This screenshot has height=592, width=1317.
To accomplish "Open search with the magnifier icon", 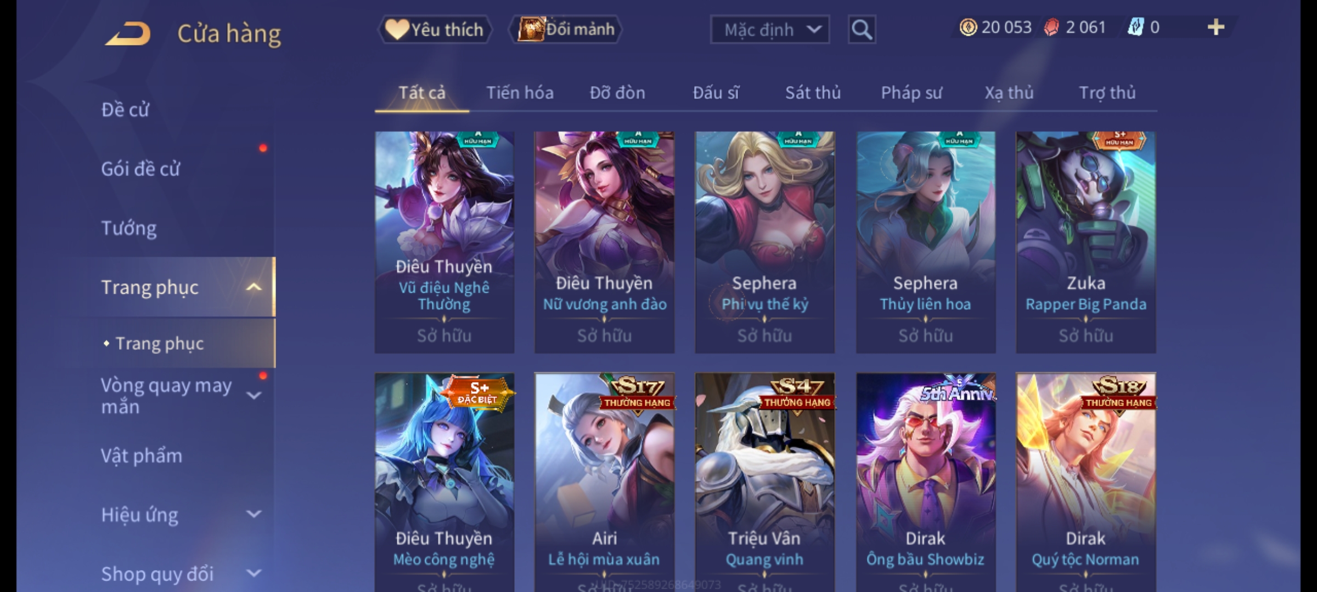I will (x=862, y=30).
